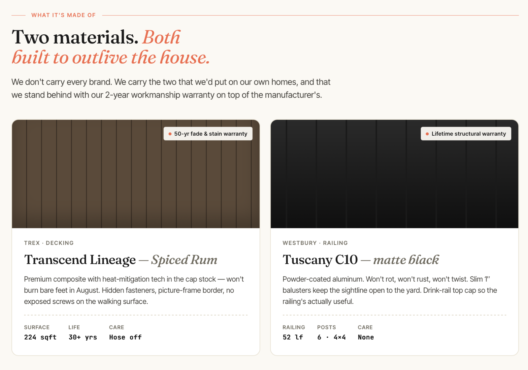
Task: Select the '6 · 4×4' posts value
Action: [x=331, y=337]
